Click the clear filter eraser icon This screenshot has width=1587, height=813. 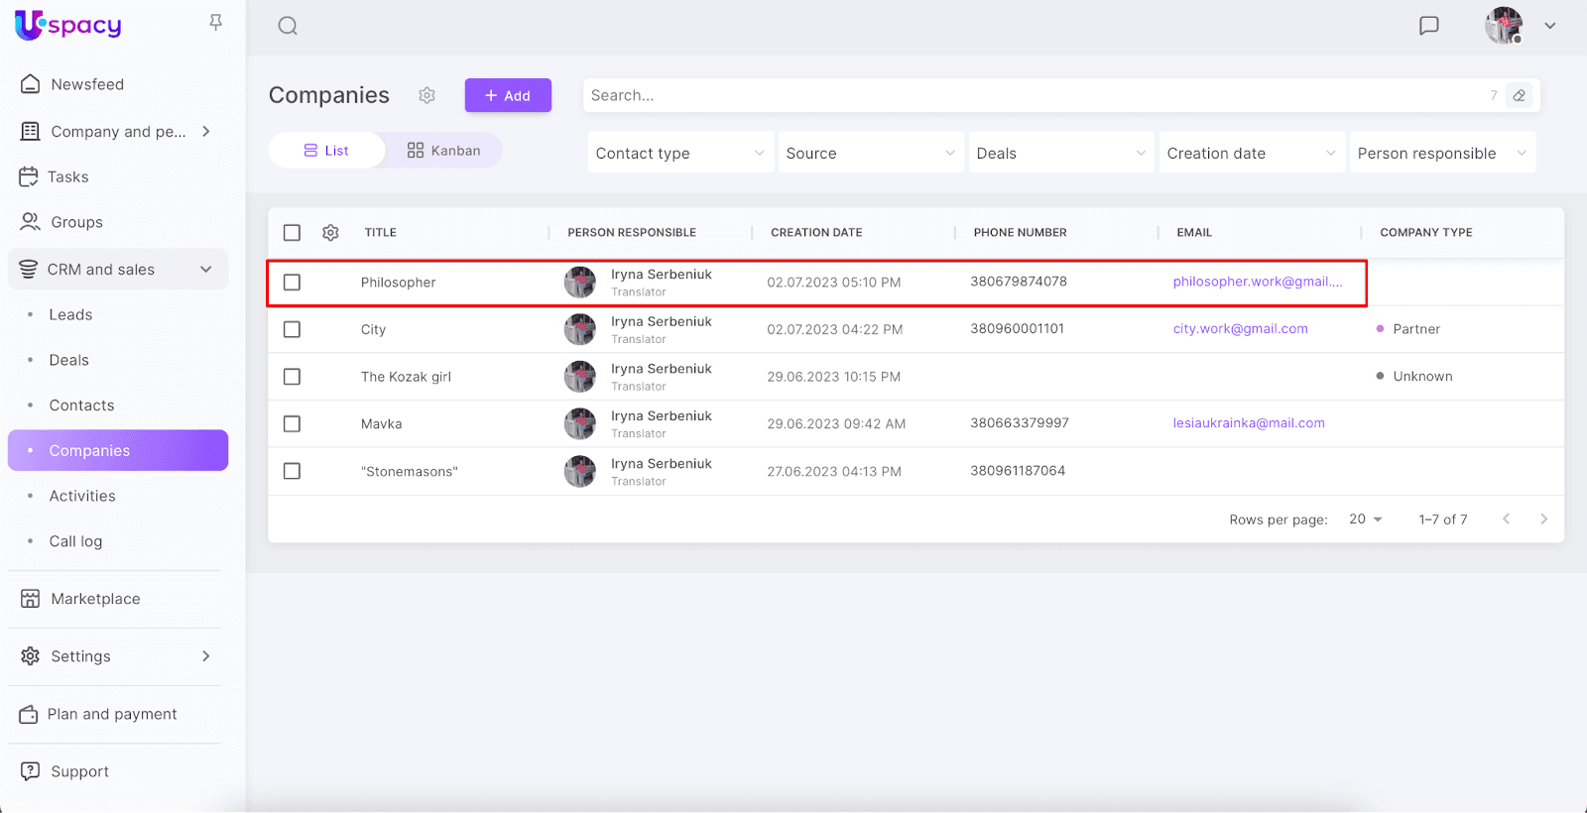1519,95
